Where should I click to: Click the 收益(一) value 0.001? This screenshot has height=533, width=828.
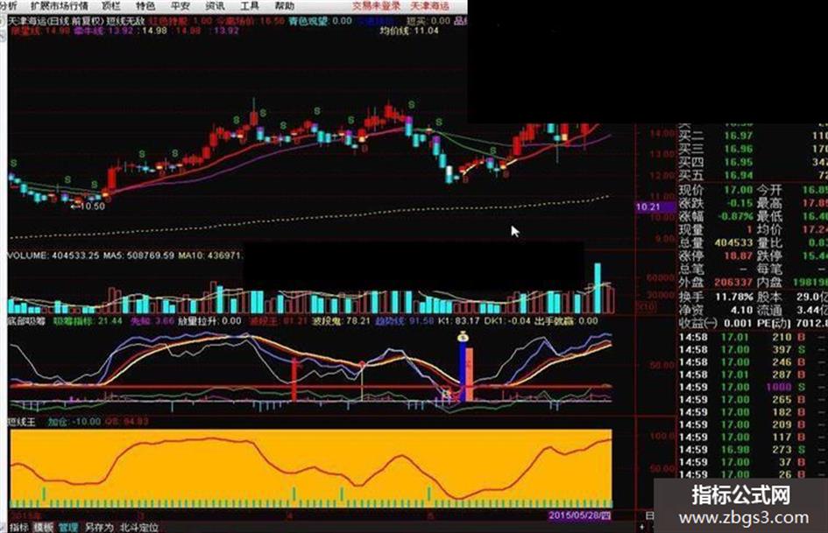point(738,324)
